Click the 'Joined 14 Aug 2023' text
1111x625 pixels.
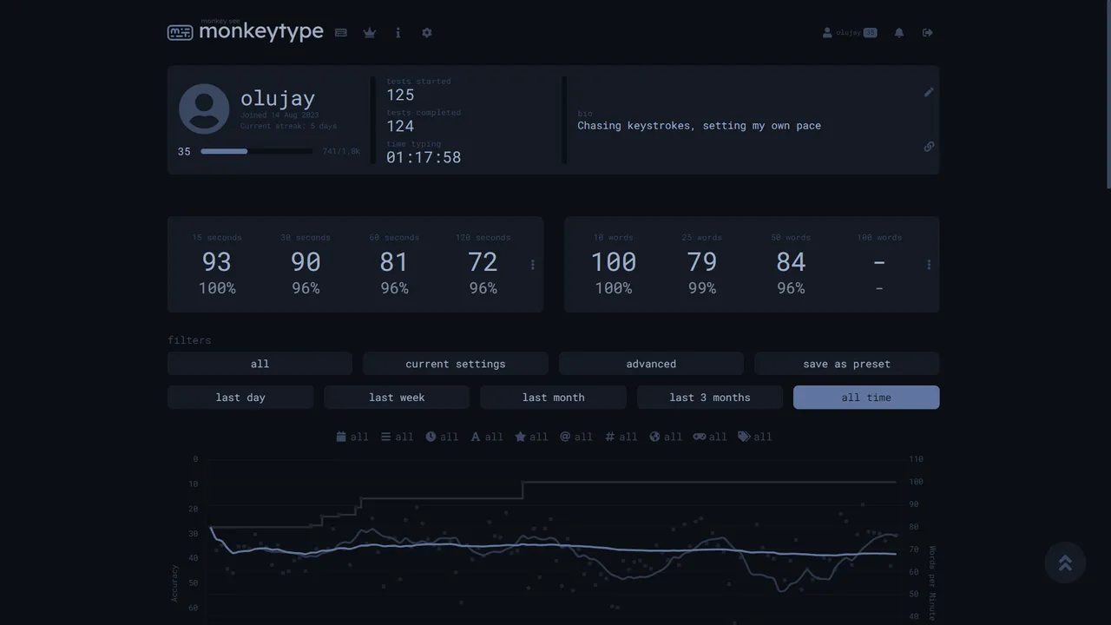click(x=279, y=115)
